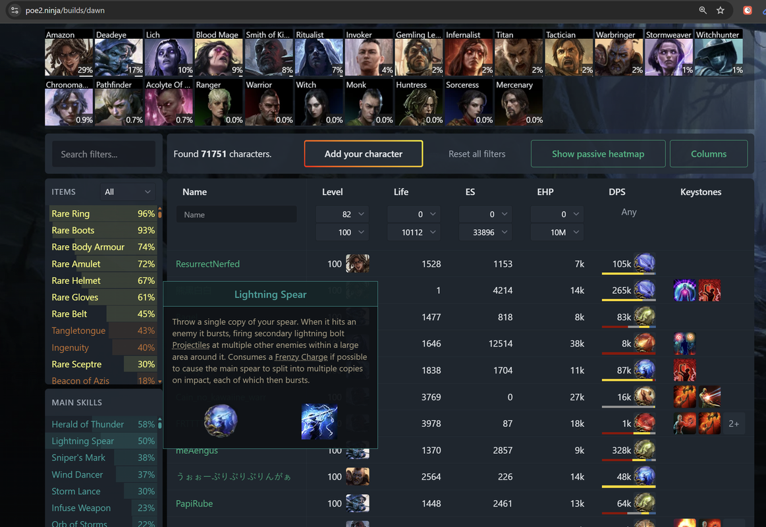Toggle the Herald of Thunder skill filter
The height and width of the screenshot is (527, 766).
coord(103,424)
